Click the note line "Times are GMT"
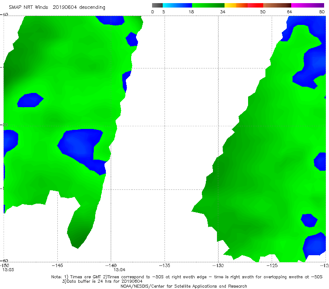This screenshot has height=289, width=329. coord(86,277)
